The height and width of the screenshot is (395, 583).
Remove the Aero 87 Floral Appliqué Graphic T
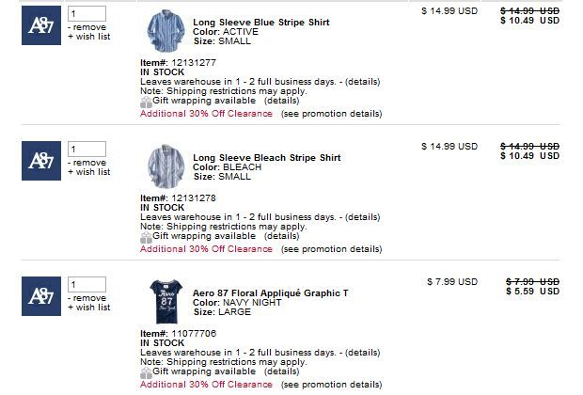click(x=87, y=298)
